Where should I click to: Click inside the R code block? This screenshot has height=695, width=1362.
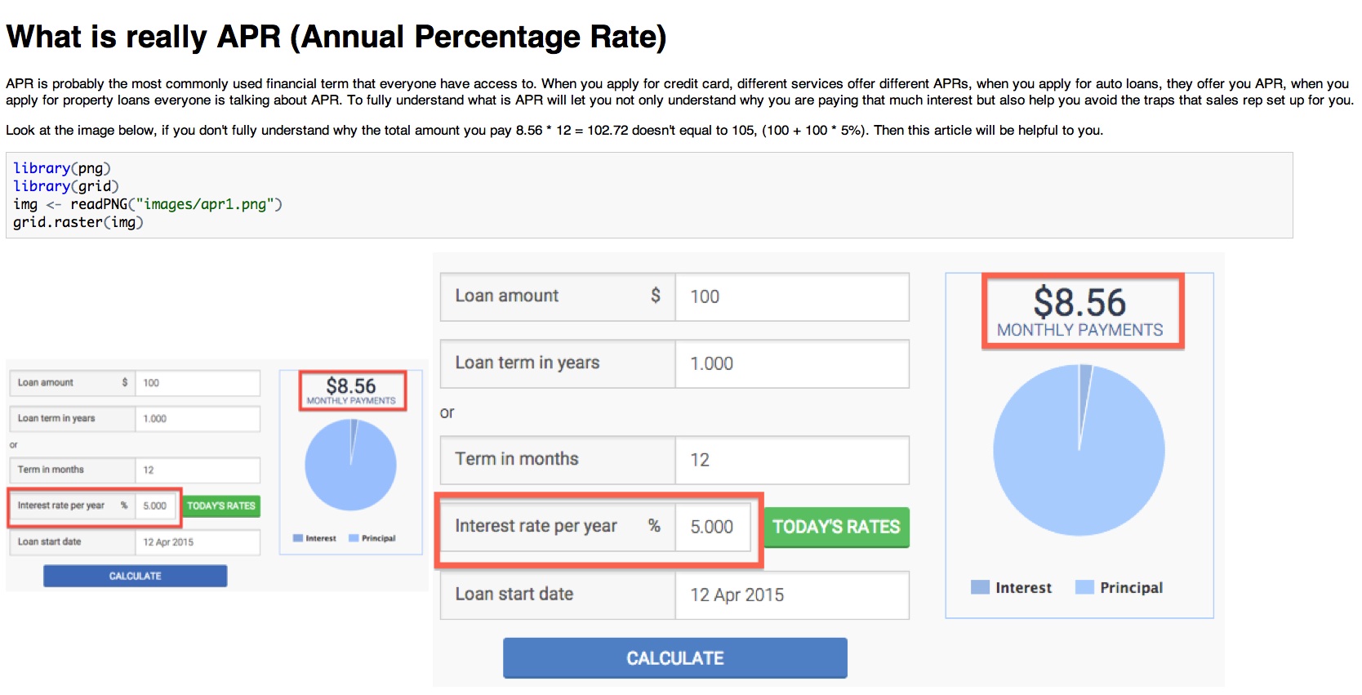tap(648, 195)
